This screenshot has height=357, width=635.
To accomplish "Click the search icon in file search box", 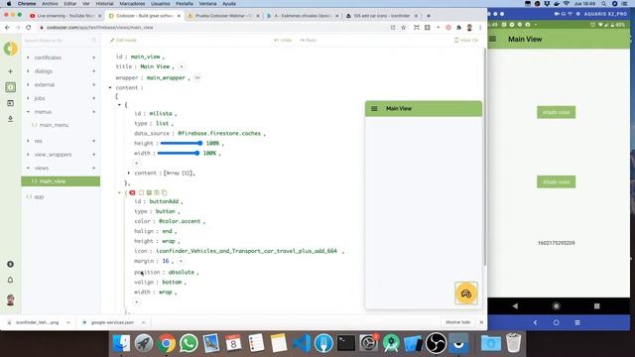I will (94, 41).
